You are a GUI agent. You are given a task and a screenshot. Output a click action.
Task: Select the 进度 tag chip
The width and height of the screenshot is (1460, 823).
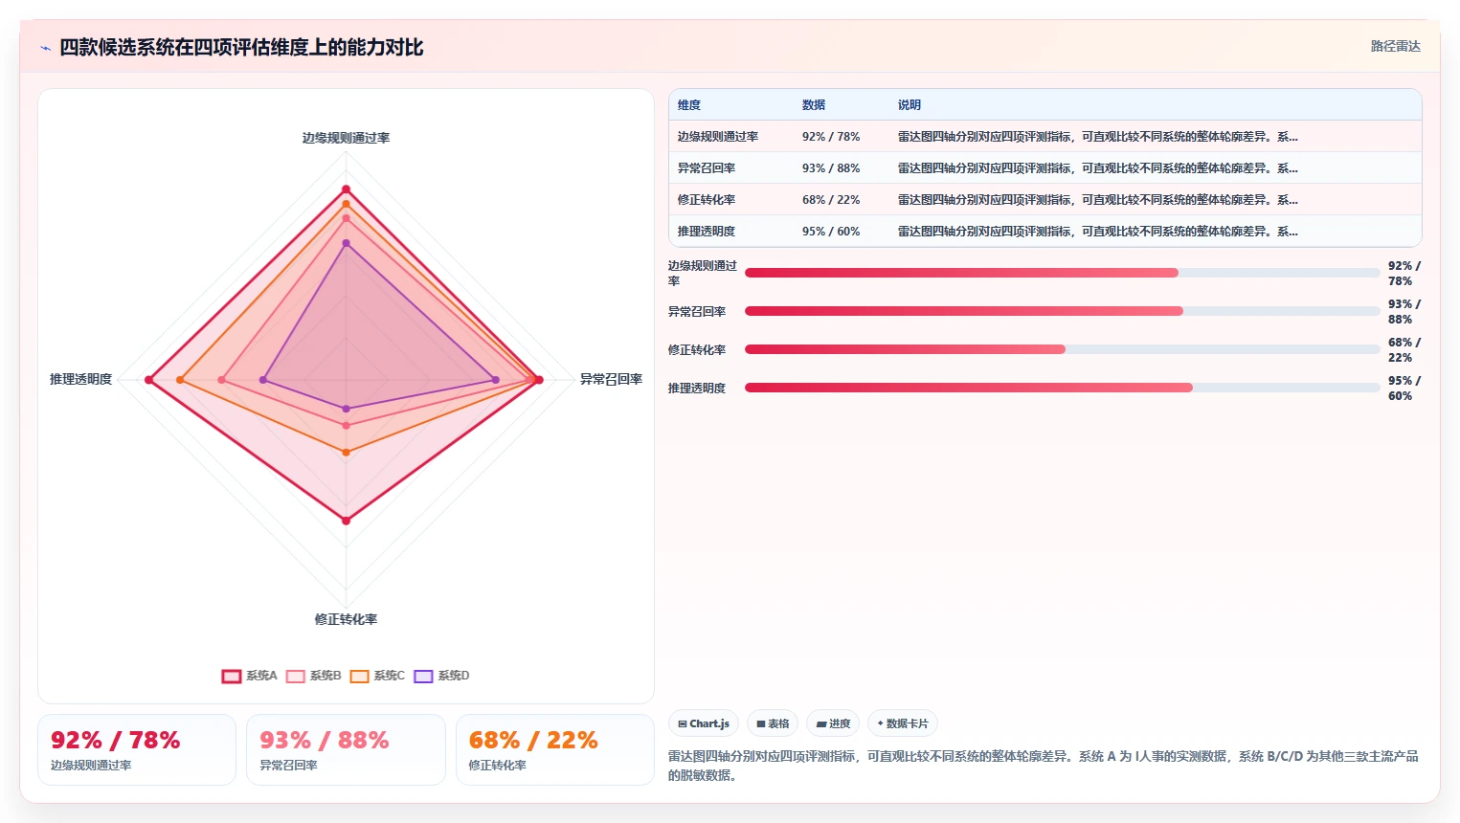coord(833,723)
